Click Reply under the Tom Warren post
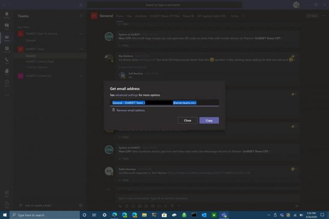Image resolution: width=329 pixels, height=219 pixels. click(124, 180)
